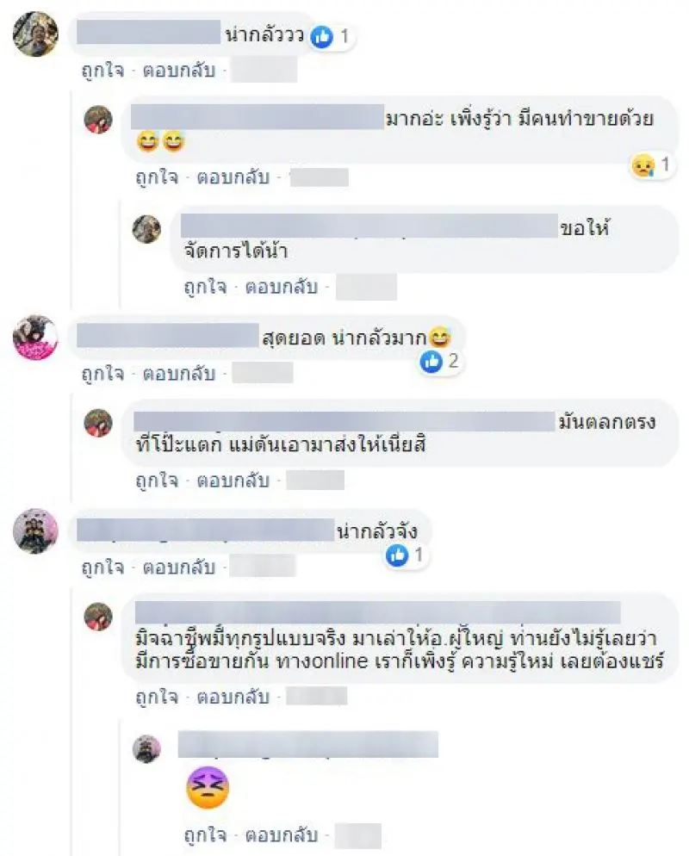Image resolution: width=689 pixels, height=856 pixels.
Task: Click ถูกใจ under "น่ากลัววว" comment
Action: pyautogui.click(x=102, y=71)
